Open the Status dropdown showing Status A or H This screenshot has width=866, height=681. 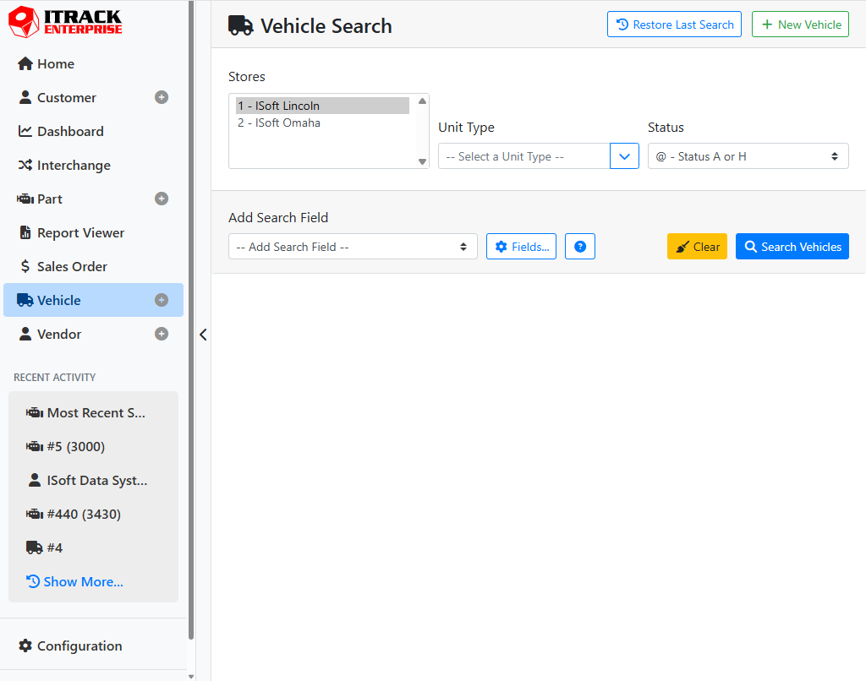tap(748, 155)
